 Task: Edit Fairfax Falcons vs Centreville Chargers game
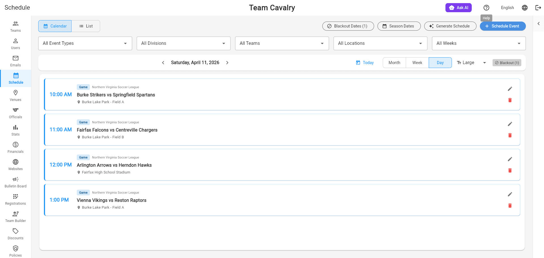coord(510,124)
